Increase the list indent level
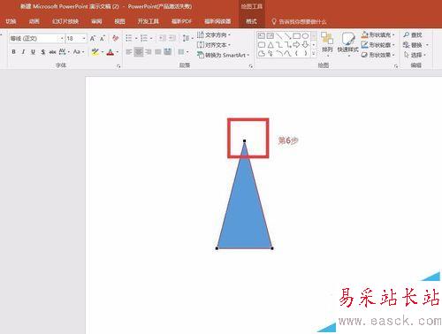Image resolution: width=442 pixels, height=334 pixels. coord(172,38)
